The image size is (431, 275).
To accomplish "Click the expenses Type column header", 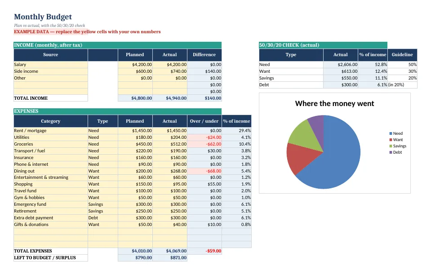I will [x=103, y=121].
